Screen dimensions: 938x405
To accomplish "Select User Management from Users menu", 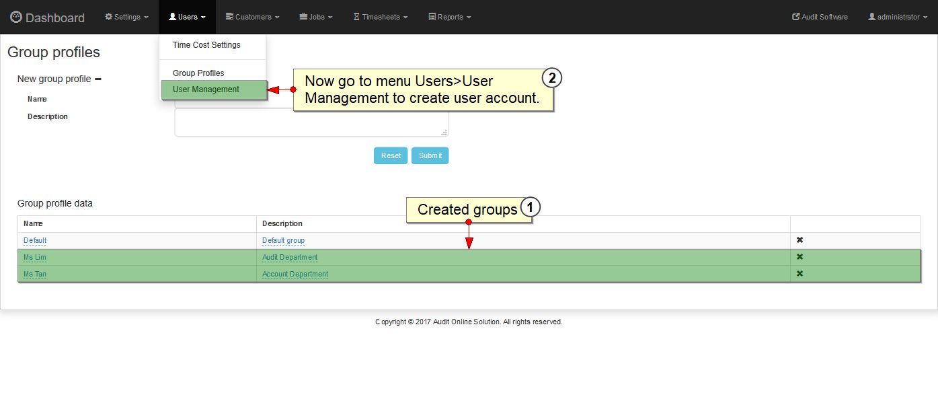I will pos(206,89).
